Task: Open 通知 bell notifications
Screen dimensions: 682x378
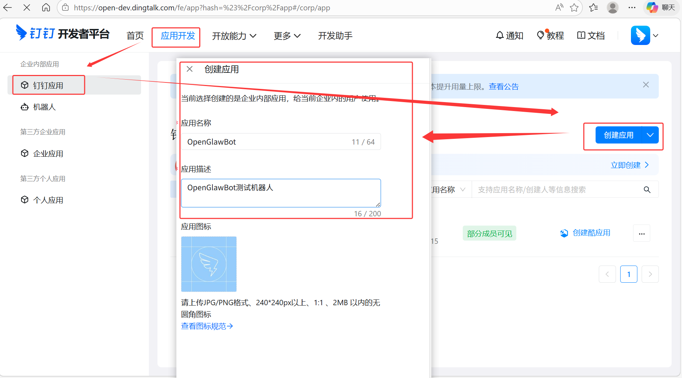Action: tap(510, 35)
